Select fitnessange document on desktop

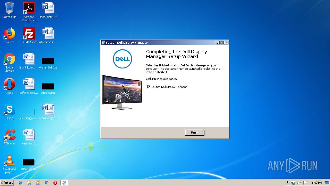click(x=48, y=112)
